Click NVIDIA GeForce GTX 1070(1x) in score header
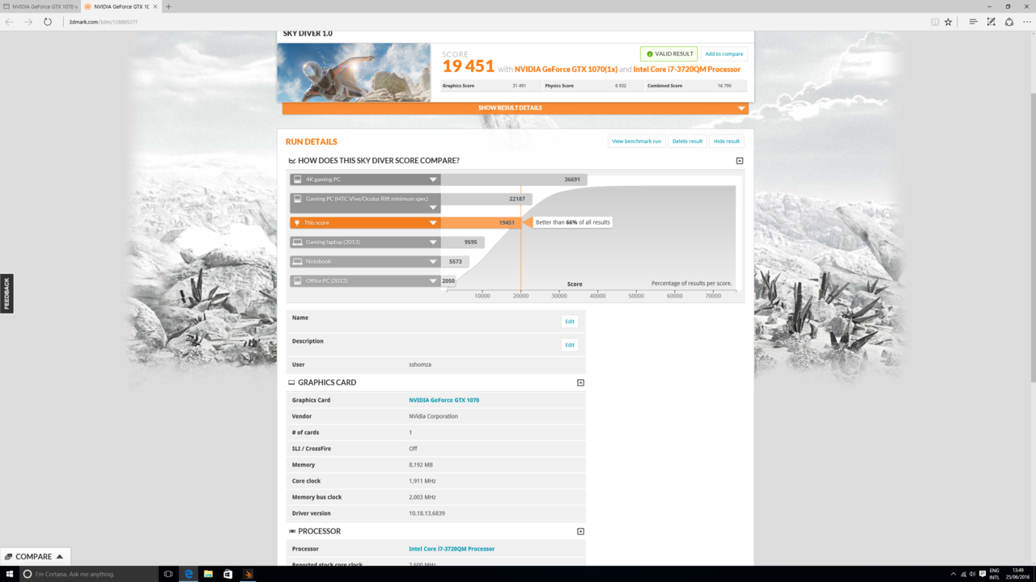This screenshot has width=1036, height=582. tap(566, 70)
